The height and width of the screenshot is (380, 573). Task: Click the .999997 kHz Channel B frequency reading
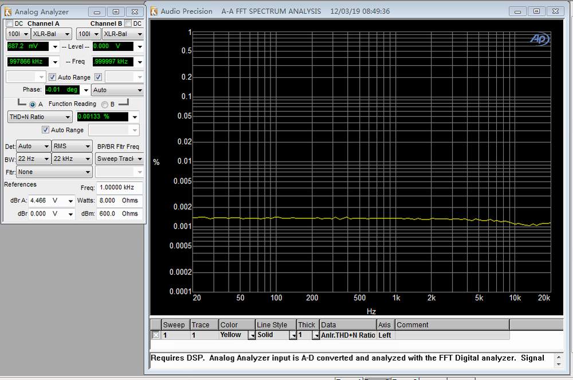click(x=113, y=62)
